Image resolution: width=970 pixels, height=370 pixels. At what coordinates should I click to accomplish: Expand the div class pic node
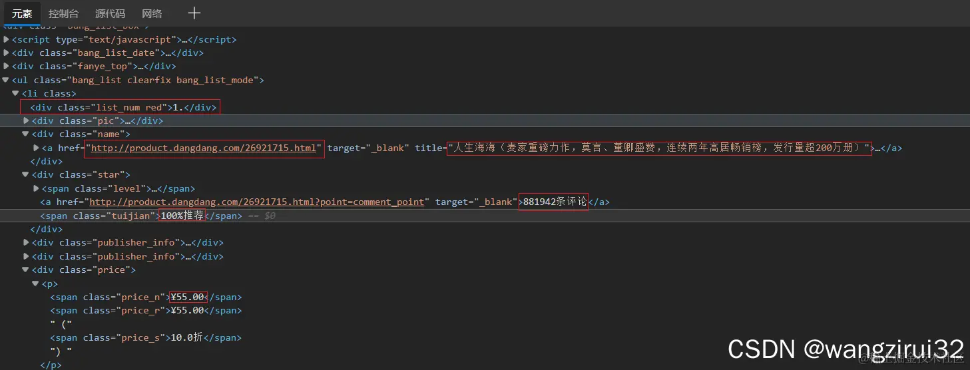point(27,120)
